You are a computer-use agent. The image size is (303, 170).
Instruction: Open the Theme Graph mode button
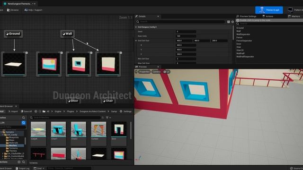pyautogui.click(x=269, y=10)
